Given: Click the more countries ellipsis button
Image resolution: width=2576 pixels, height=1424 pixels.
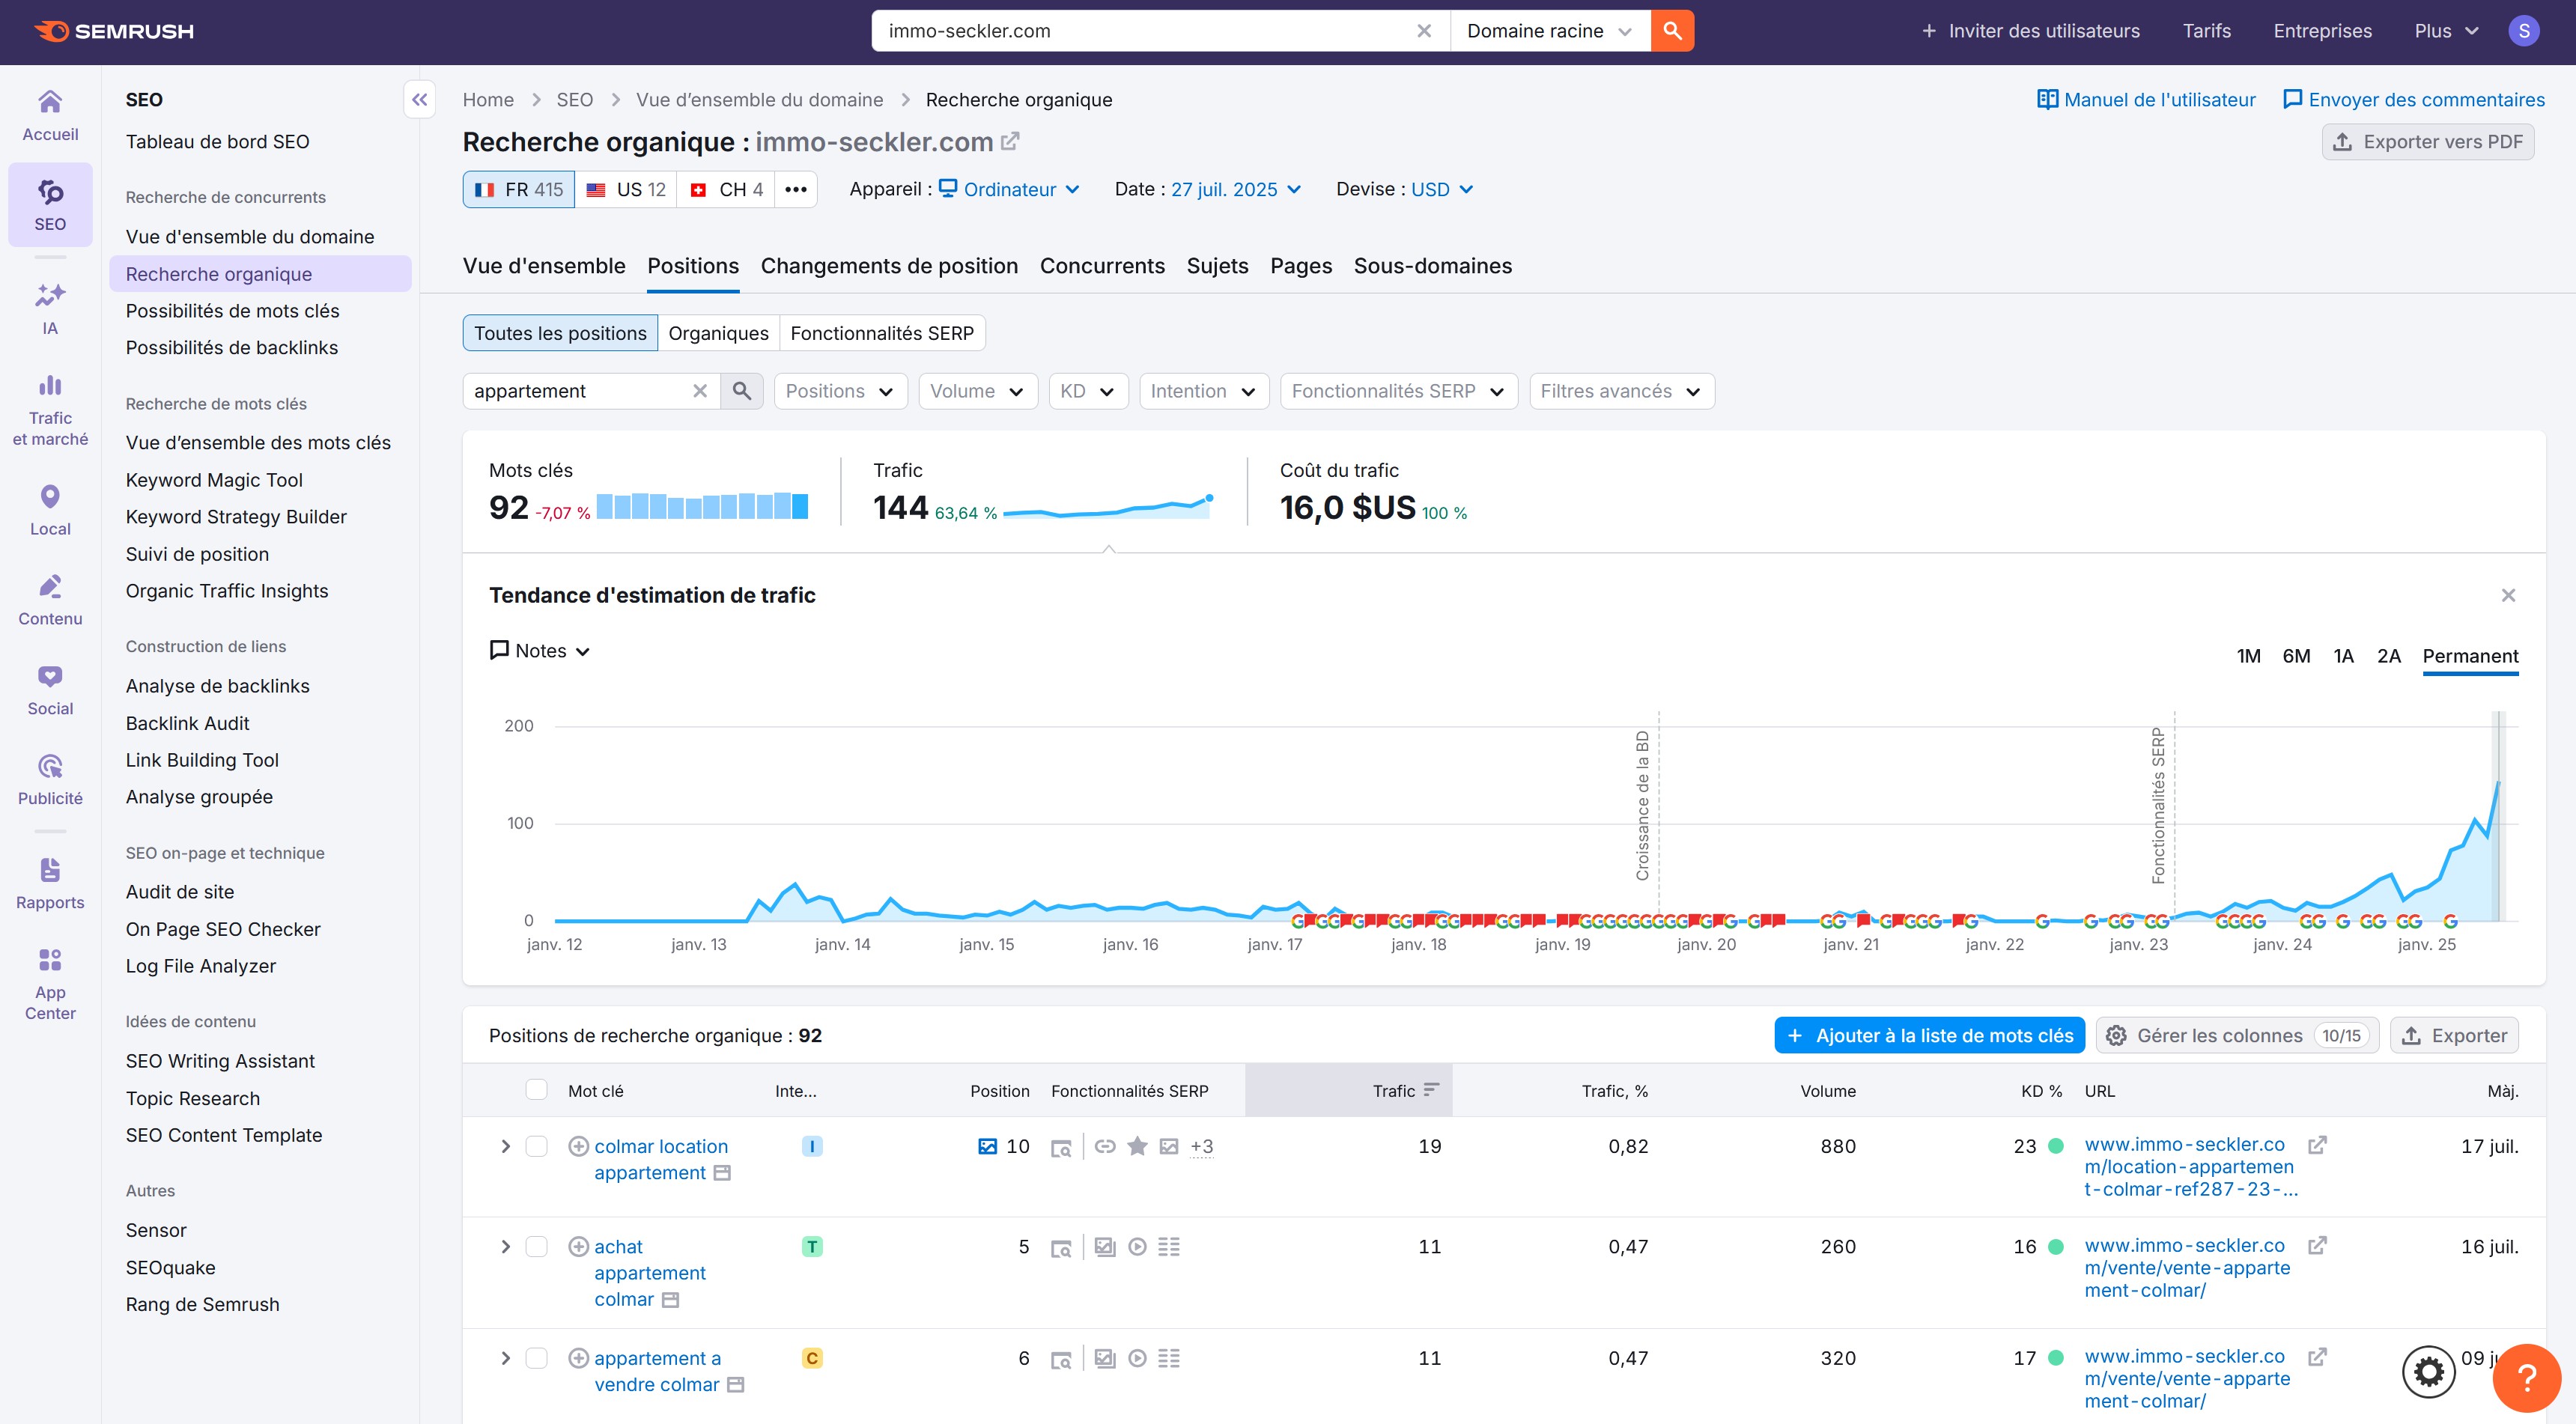Looking at the screenshot, I should (796, 189).
